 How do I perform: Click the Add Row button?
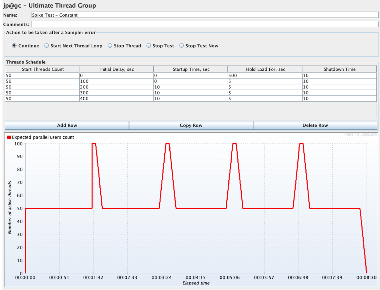[67, 125]
